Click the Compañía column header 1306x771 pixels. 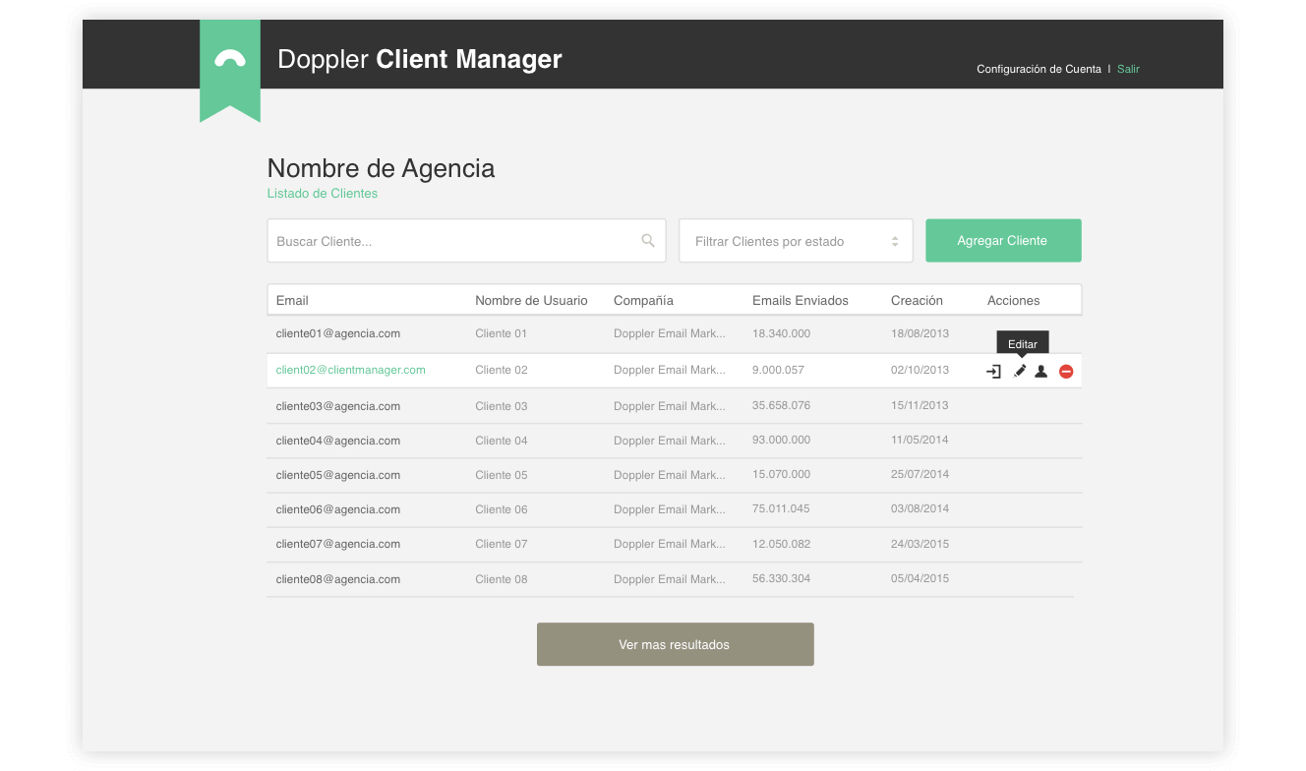coord(643,301)
